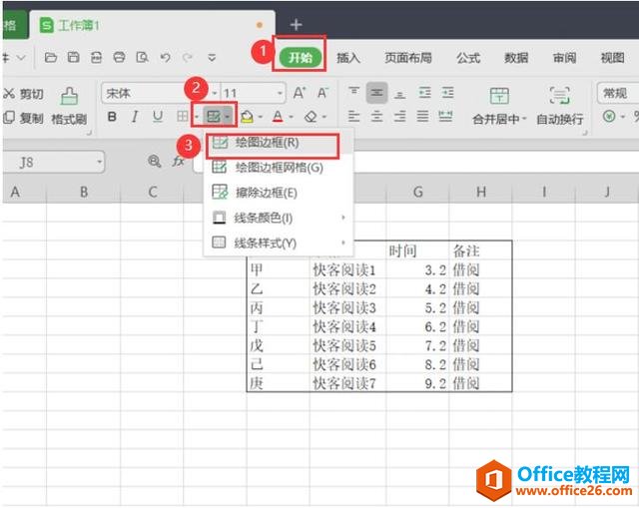Select column B header

coord(84,192)
